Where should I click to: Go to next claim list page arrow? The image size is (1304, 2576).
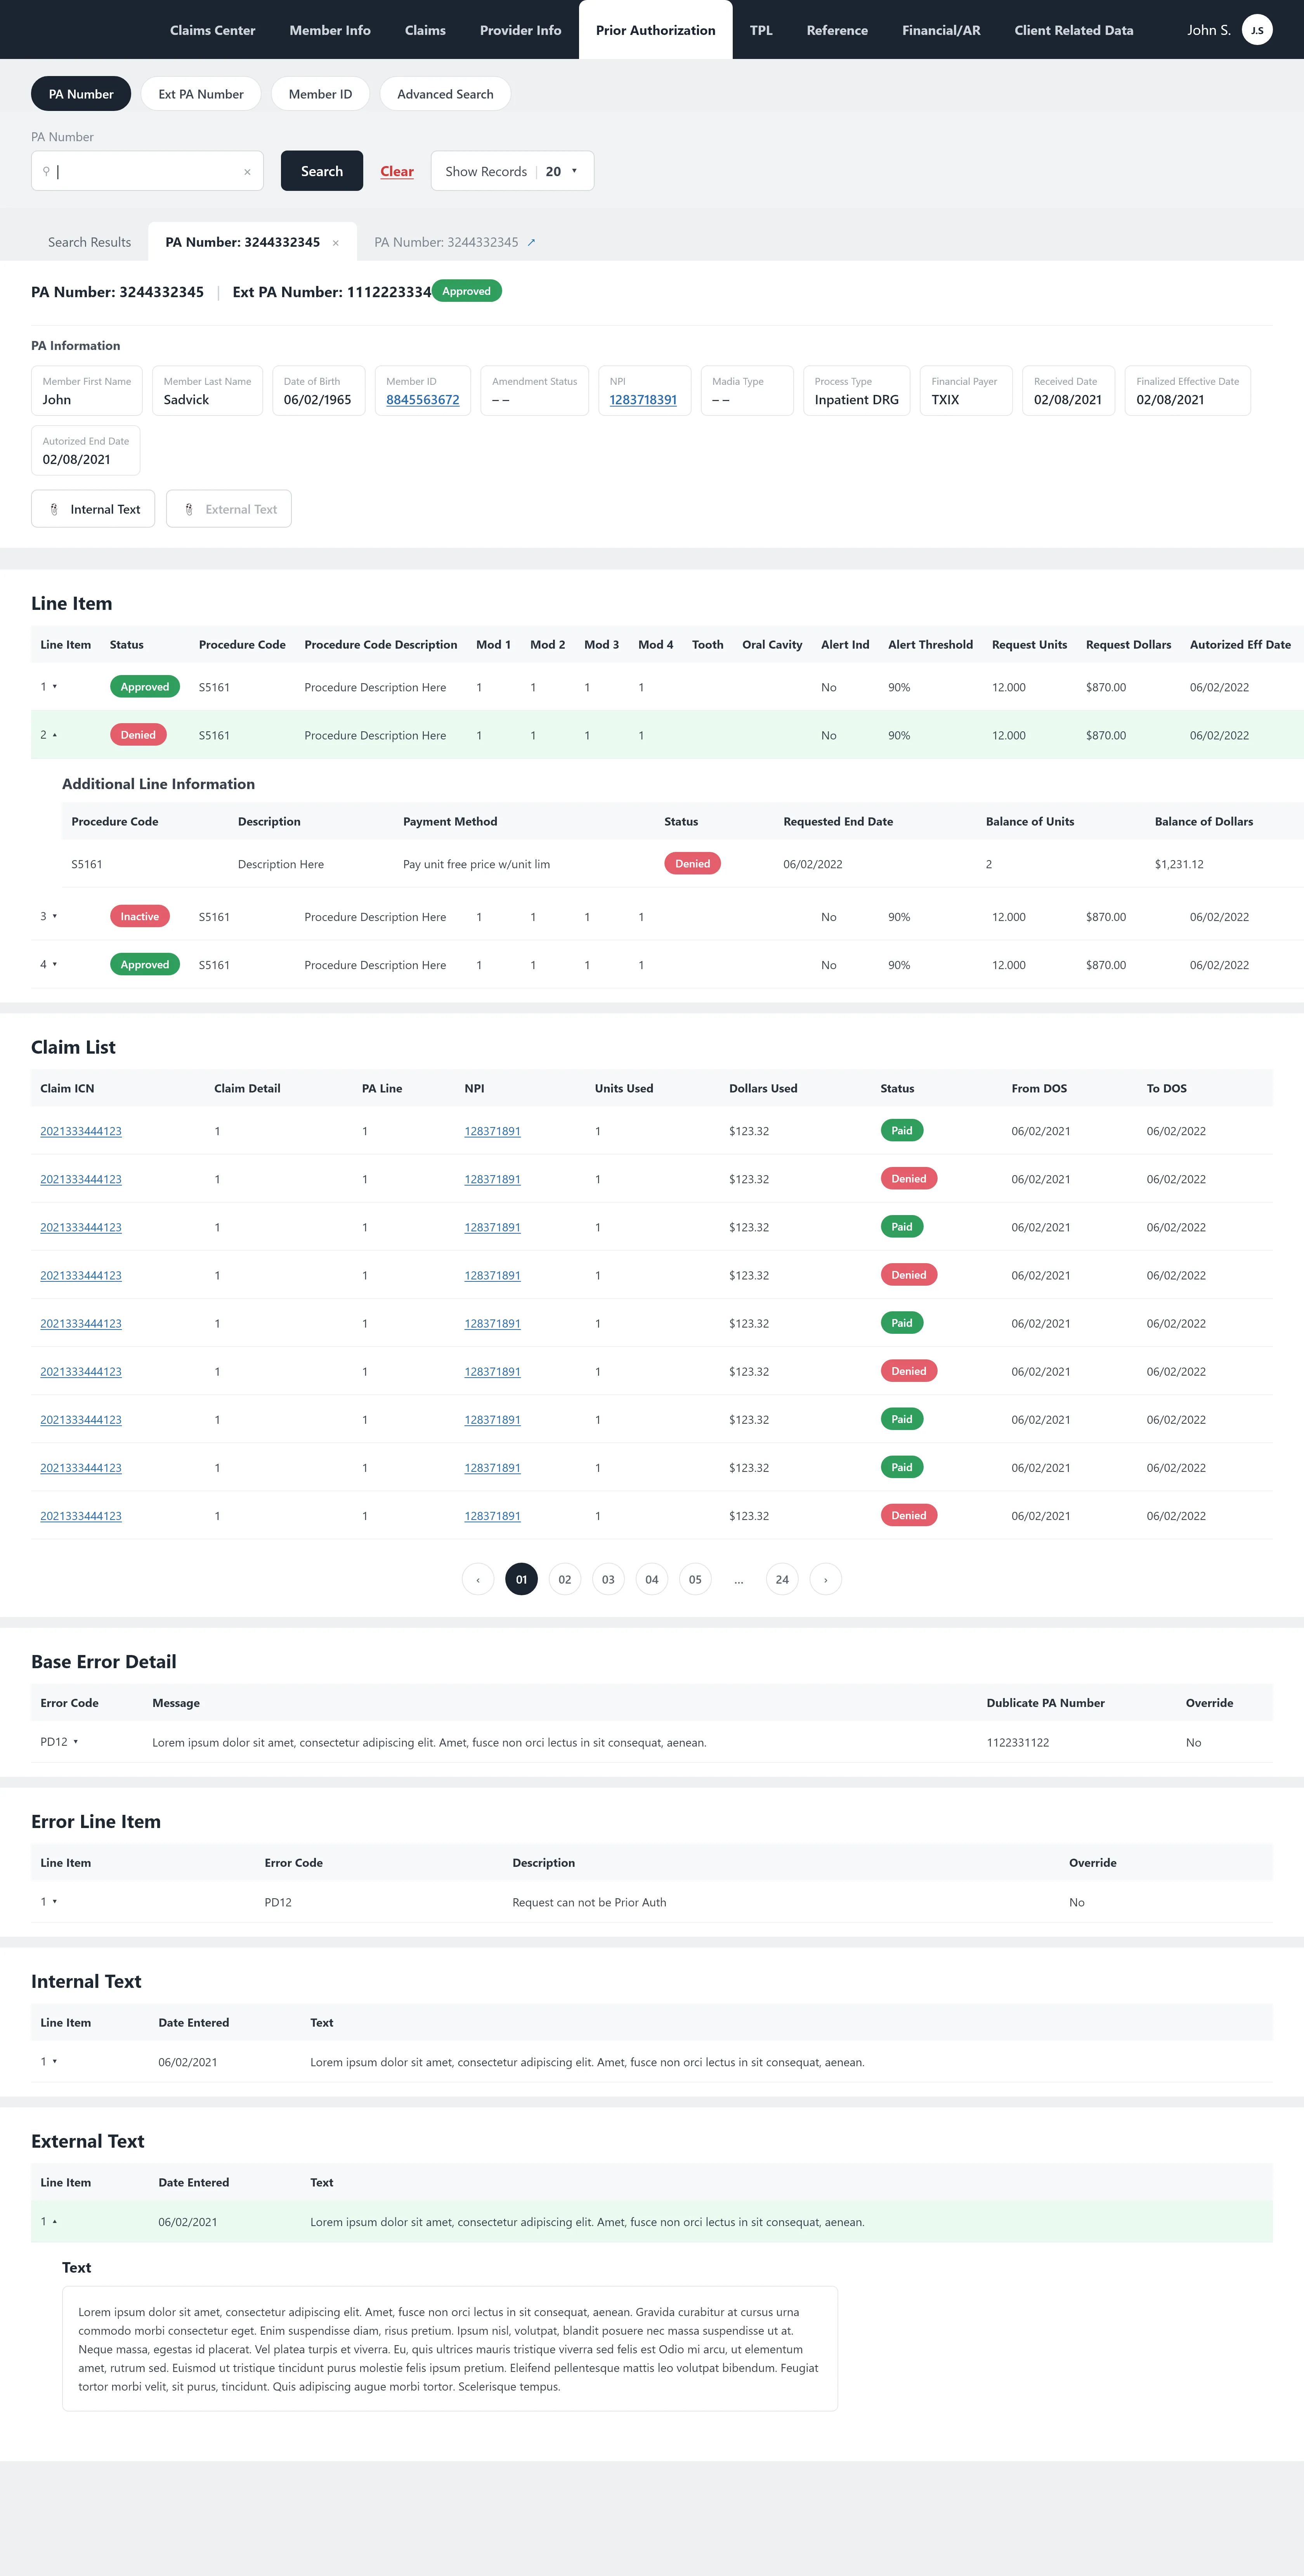pos(825,1579)
